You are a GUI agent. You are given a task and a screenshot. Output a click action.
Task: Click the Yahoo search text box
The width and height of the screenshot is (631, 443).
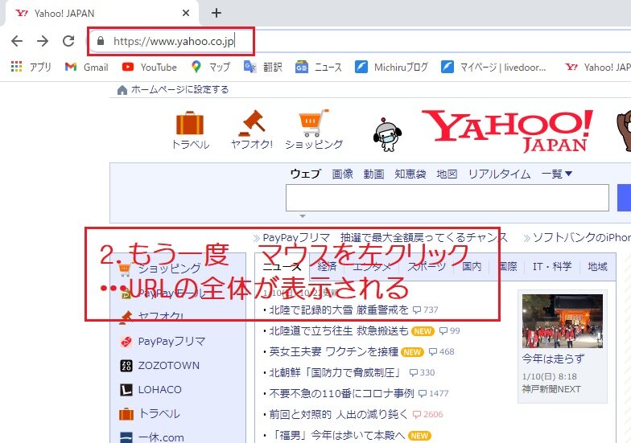tap(447, 198)
